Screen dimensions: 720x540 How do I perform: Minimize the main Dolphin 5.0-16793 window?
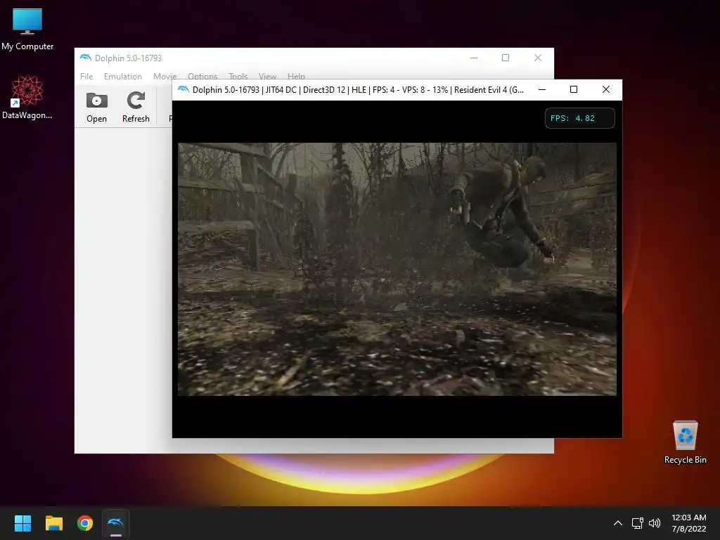point(474,58)
